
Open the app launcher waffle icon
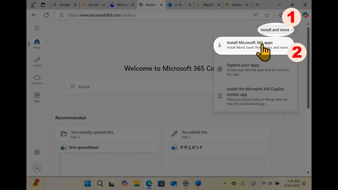[37, 28]
